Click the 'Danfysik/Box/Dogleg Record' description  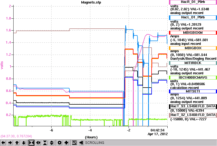pyautogui.click(x=193, y=59)
